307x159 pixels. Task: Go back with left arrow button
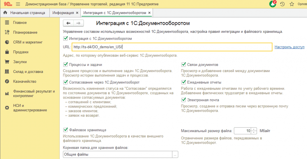click(68, 23)
